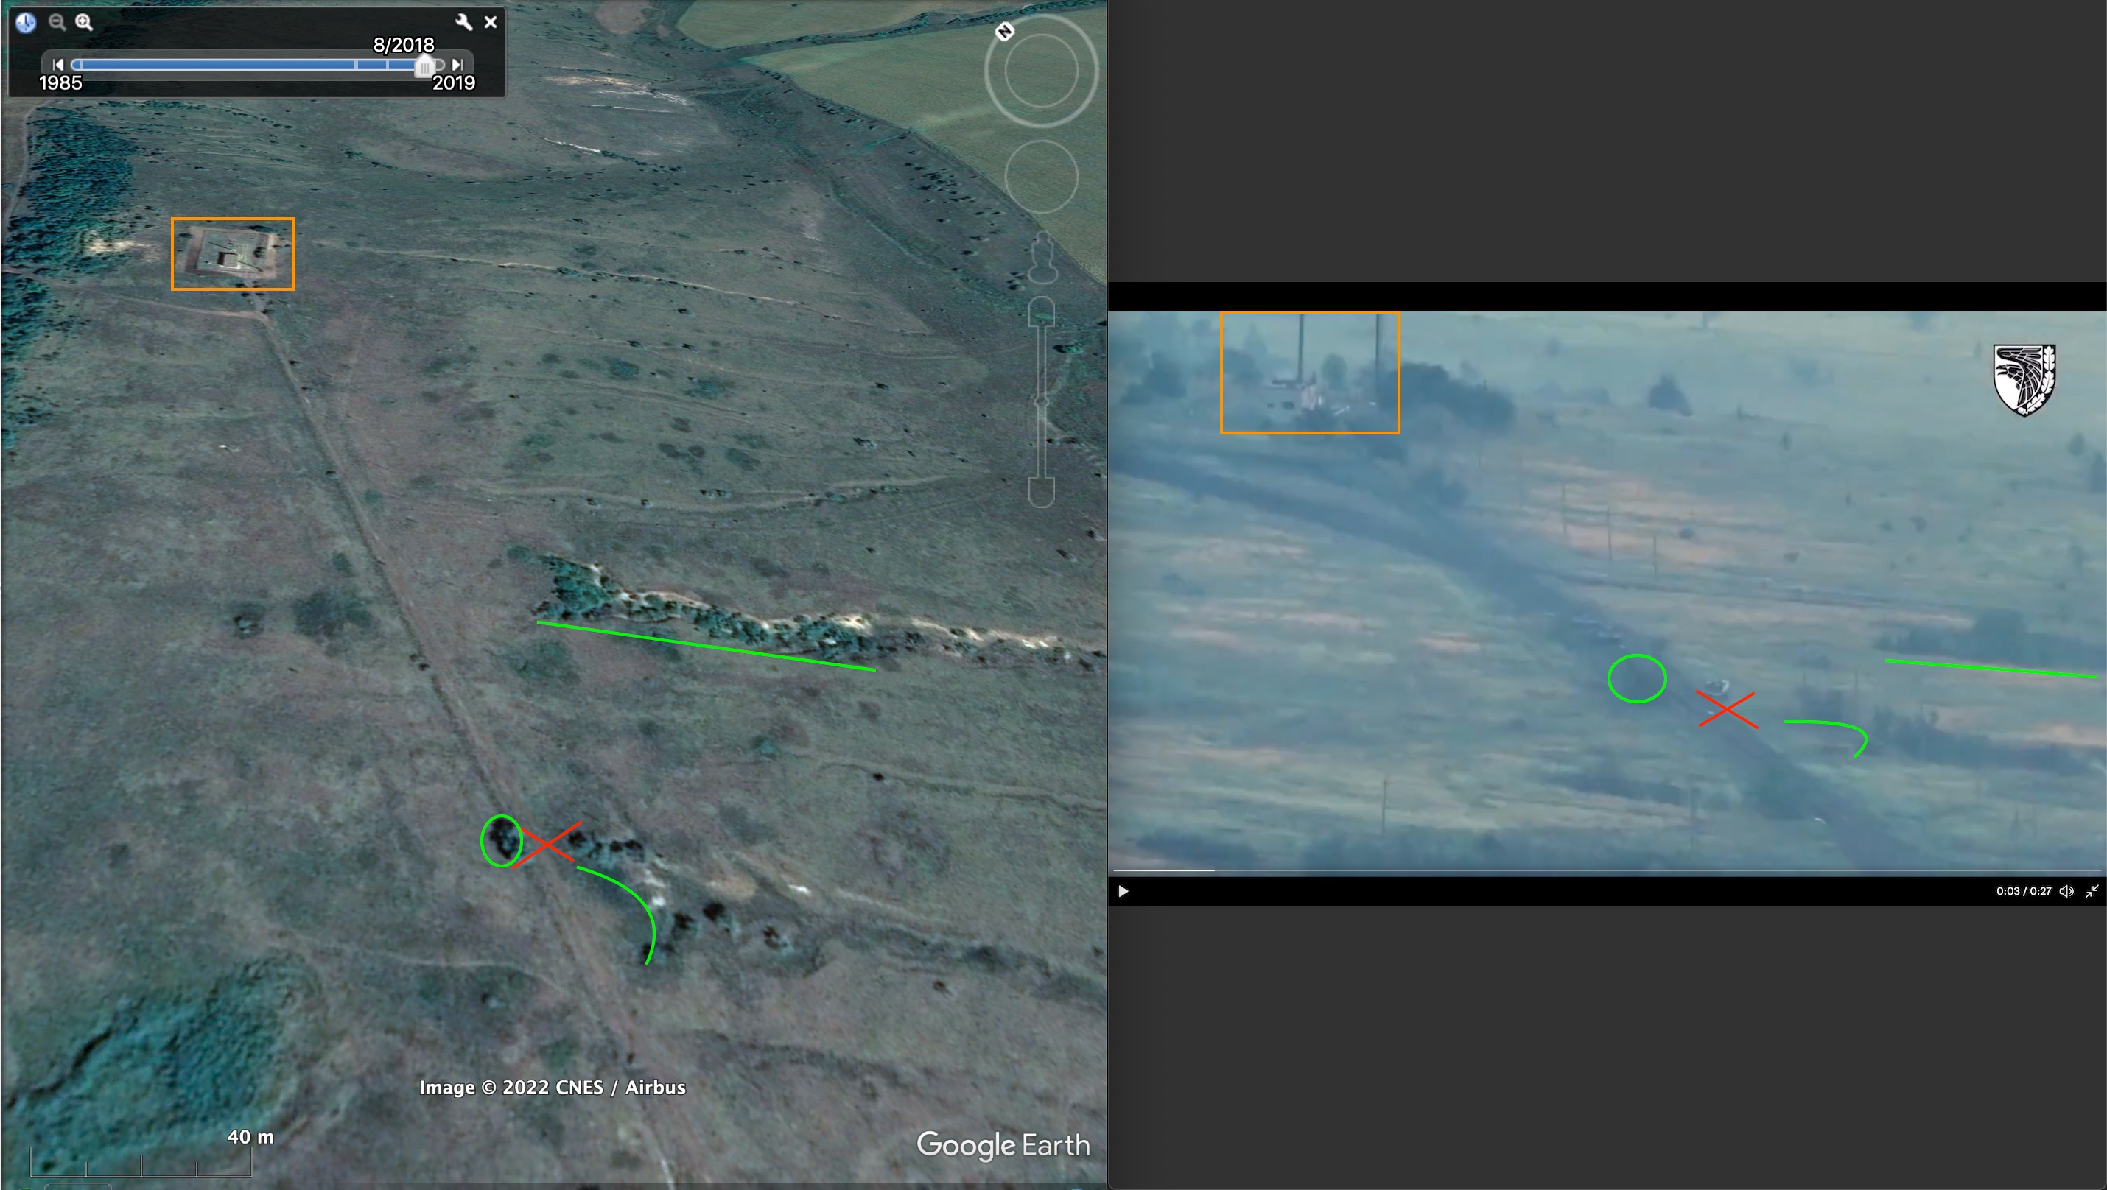Play the video with the play button
The image size is (2107, 1190).
point(1123,891)
